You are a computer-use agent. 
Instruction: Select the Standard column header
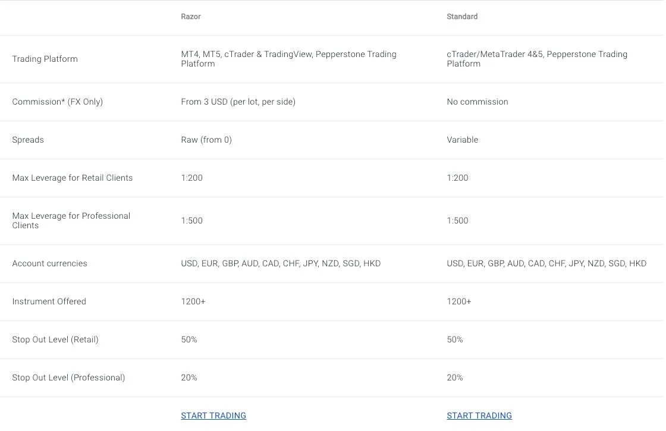462,17
